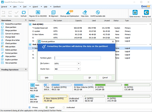Create WinPE bootable disk
This screenshot has width=152, height=112.
coord(98,14)
